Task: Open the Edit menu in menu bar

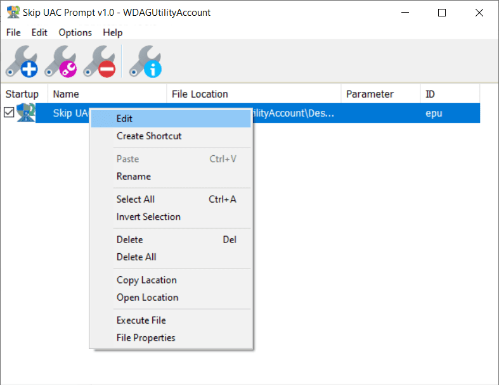Action: click(x=39, y=32)
